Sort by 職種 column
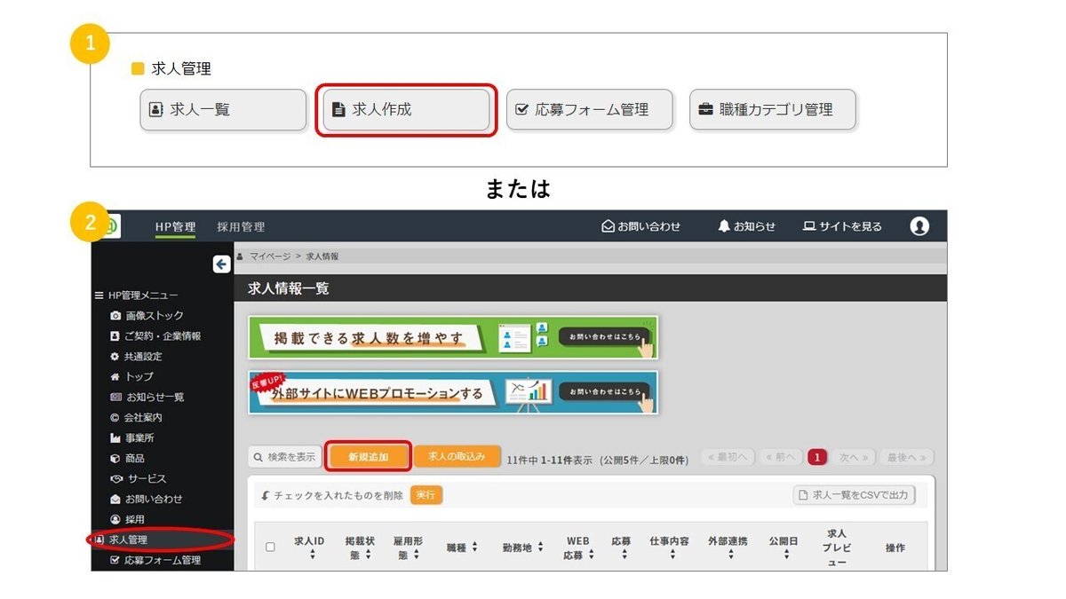 (x=462, y=548)
